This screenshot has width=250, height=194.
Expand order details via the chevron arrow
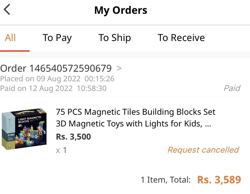click(119, 68)
